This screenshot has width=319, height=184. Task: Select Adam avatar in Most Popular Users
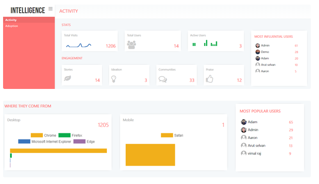tap(243, 122)
